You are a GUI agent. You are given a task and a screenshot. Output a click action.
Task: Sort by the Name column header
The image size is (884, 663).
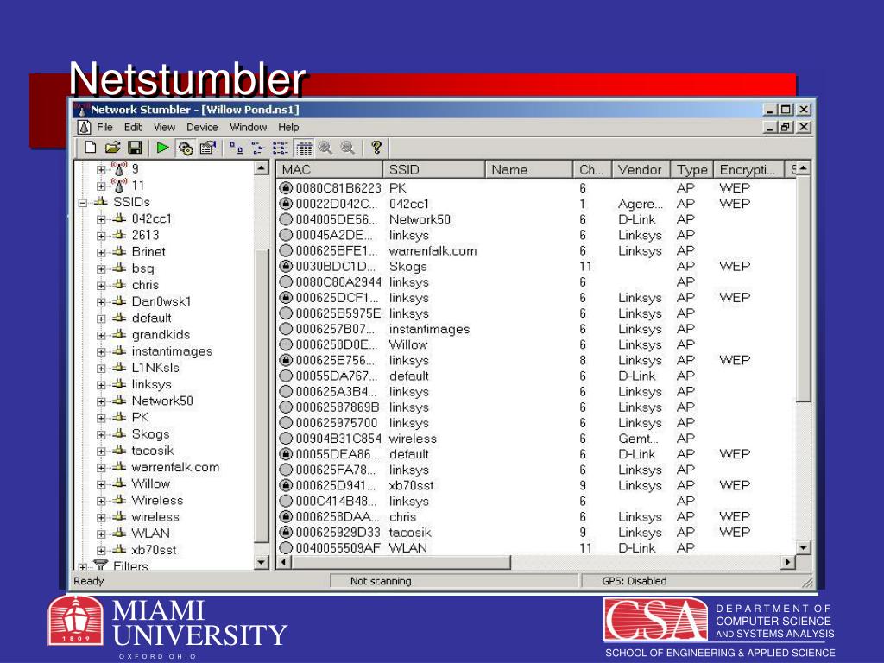point(529,169)
